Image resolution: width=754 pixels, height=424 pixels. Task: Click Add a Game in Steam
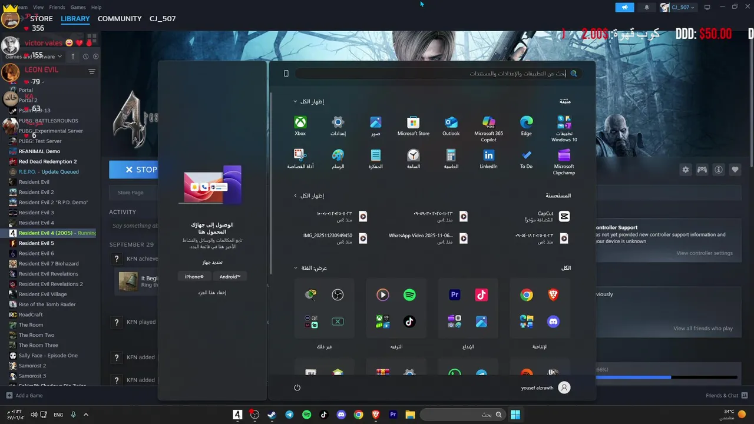(24, 396)
